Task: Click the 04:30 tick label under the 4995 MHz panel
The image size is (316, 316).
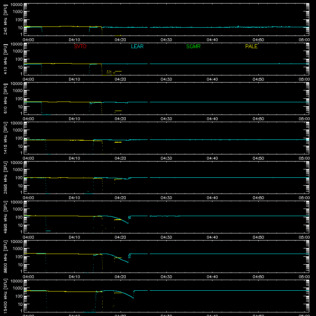Action: click(x=166, y=237)
